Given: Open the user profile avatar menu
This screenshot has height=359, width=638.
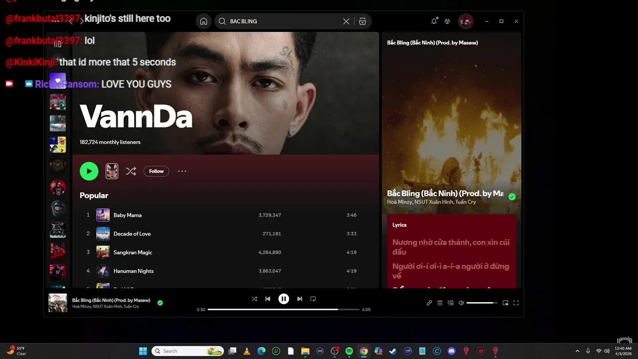Looking at the screenshot, I should [466, 21].
